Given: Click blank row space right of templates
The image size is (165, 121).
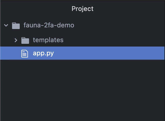Looking at the screenshot, I should [114, 40].
